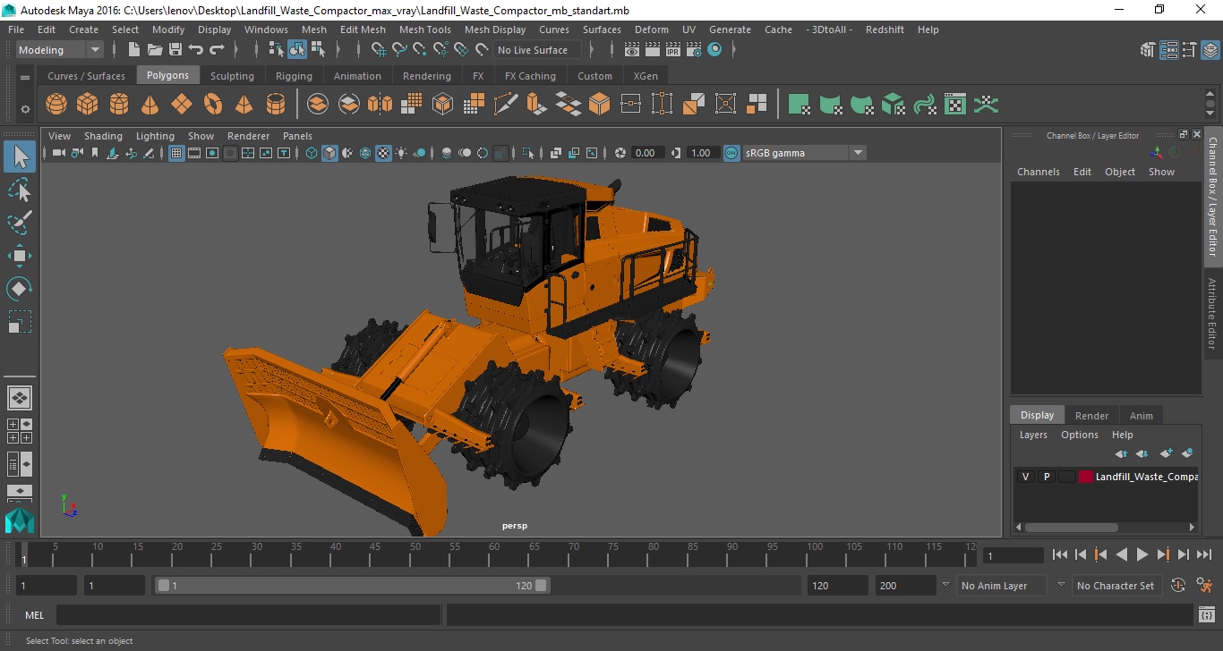Toggle isolate select in viewport
1223x651 pixels.
click(x=529, y=153)
